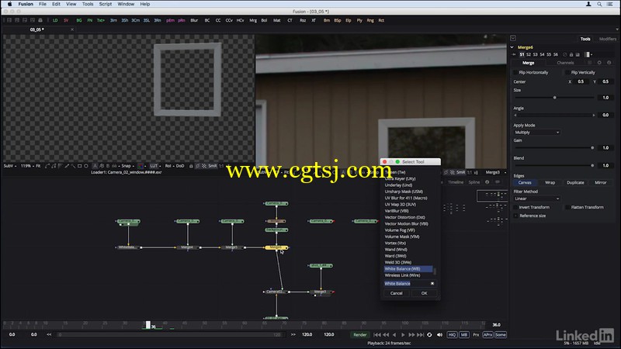Open the RoI dropdown in viewer
The height and width of the screenshot is (349, 621).
pos(168,166)
